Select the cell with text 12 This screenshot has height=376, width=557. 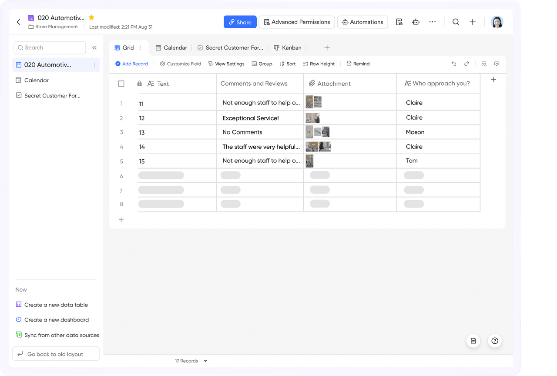point(177,118)
